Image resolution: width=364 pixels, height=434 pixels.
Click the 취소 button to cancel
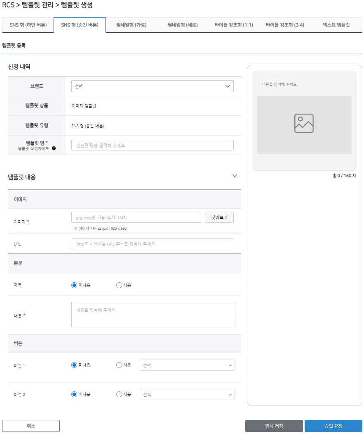(x=31, y=426)
